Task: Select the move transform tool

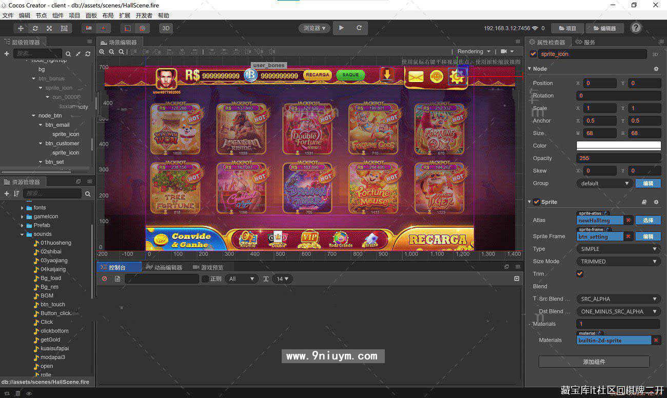Action: tap(21, 28)
